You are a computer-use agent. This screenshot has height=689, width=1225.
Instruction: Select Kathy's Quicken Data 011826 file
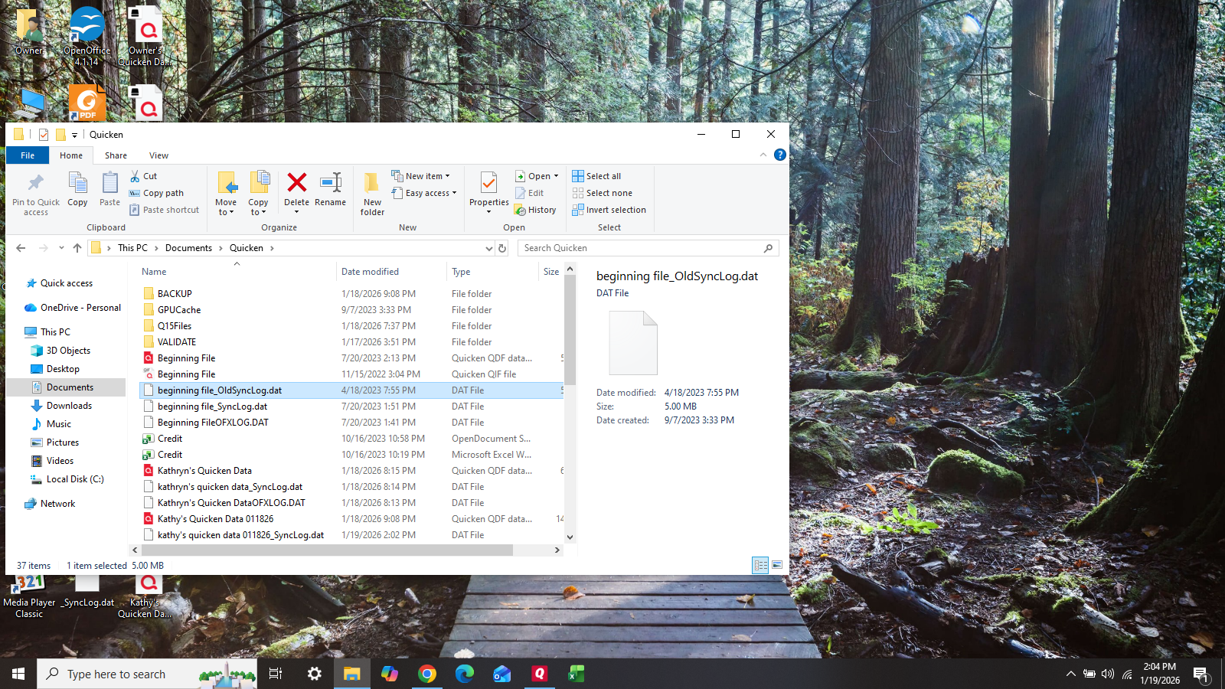coord(352,519)
